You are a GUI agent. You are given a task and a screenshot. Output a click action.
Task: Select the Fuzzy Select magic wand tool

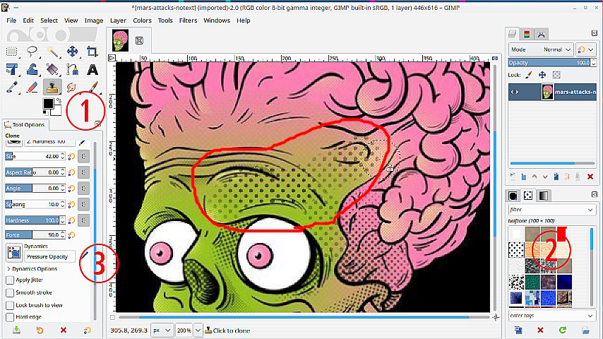point(52,51)
